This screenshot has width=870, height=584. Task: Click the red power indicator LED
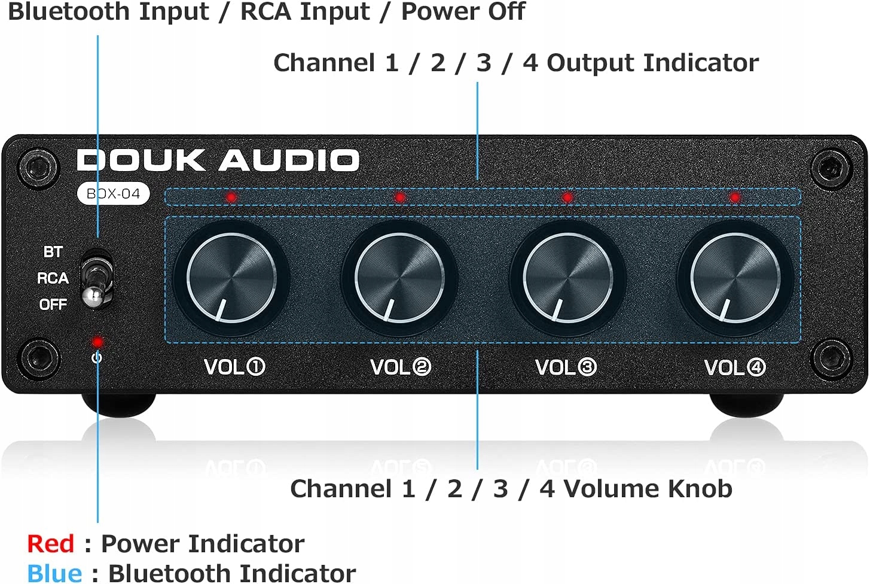(x=97, y=342)
